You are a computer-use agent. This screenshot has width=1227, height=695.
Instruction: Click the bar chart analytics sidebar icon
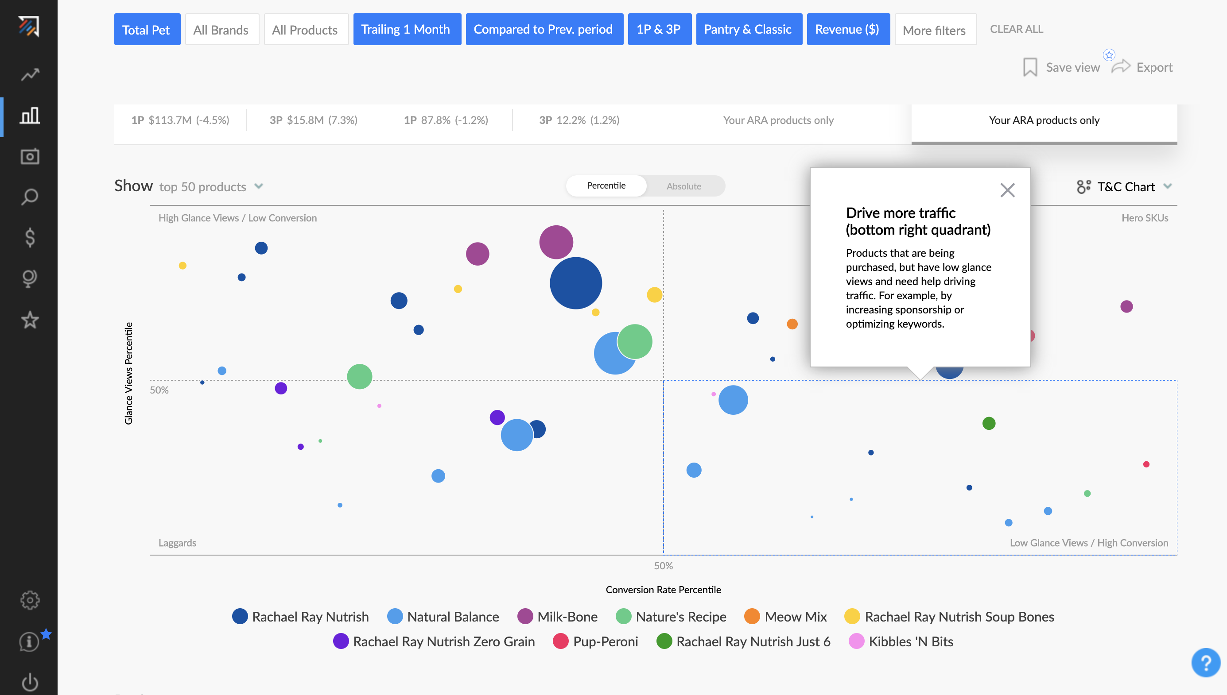click(x=30, y=116)
